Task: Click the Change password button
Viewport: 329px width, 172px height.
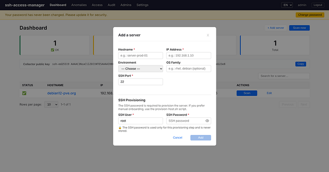Action: point(310,15)
